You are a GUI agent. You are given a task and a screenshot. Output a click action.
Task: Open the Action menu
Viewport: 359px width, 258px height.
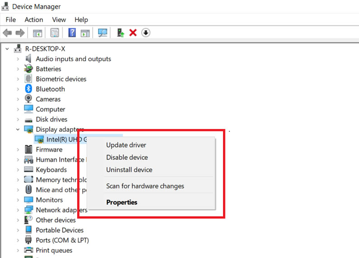tap(34, 20)
